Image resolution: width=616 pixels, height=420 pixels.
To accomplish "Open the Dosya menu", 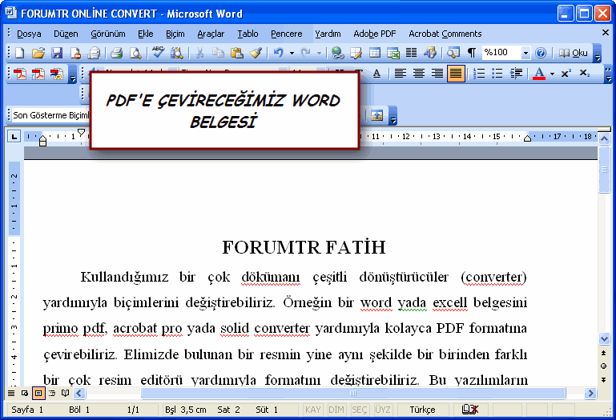I will point(29,34).
